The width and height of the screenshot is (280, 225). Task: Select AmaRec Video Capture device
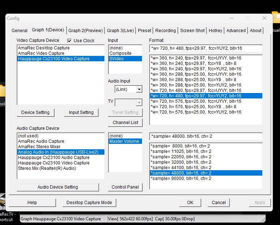61,53
